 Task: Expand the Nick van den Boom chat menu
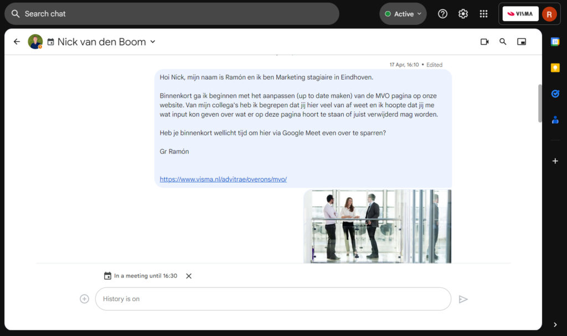click(153, 42)
